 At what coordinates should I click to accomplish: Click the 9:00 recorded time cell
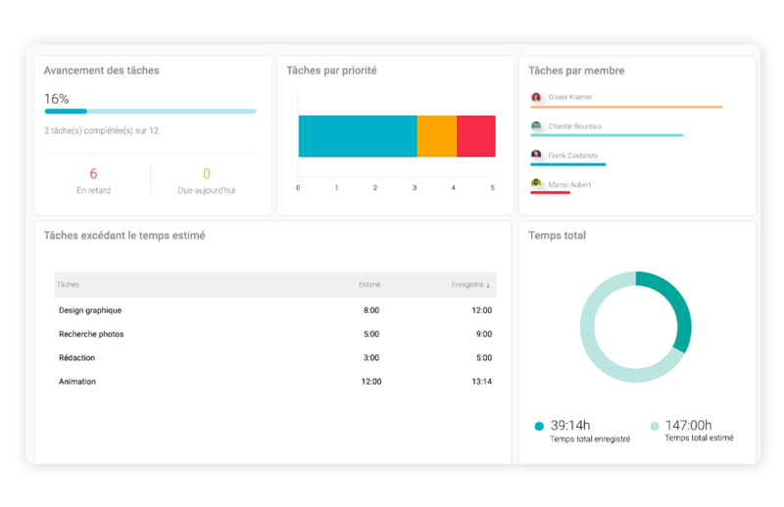point(484,334)
